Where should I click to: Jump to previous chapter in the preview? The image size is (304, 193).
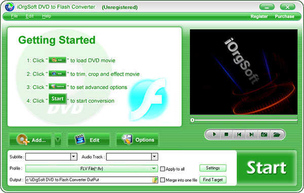239,134
